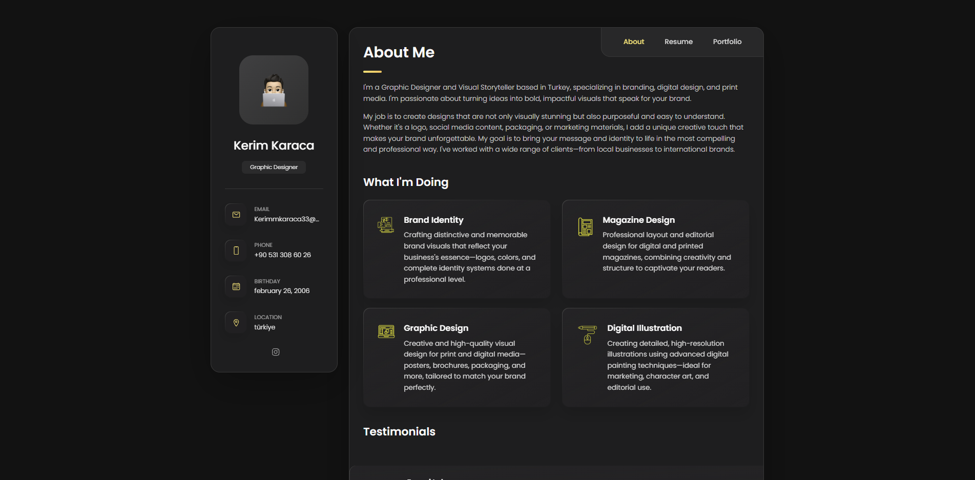The image size is (975, 480).
Task: Click the Kerim Karaca name heading
Action: coord(274,145)
